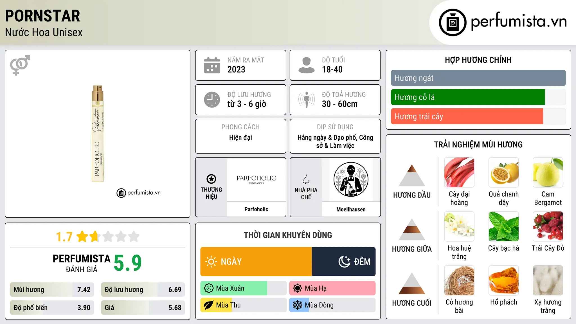576x324 pixels.
Task: Click the sun icon in Ngày bar
Action: (x=211, y=262)
